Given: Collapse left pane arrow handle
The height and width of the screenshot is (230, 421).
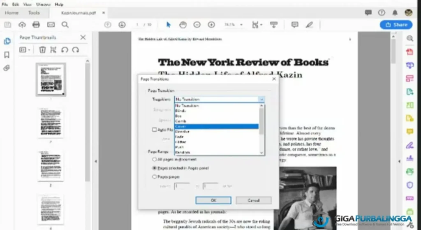Looking at the screenshot, I should click(x=96, y=161).
